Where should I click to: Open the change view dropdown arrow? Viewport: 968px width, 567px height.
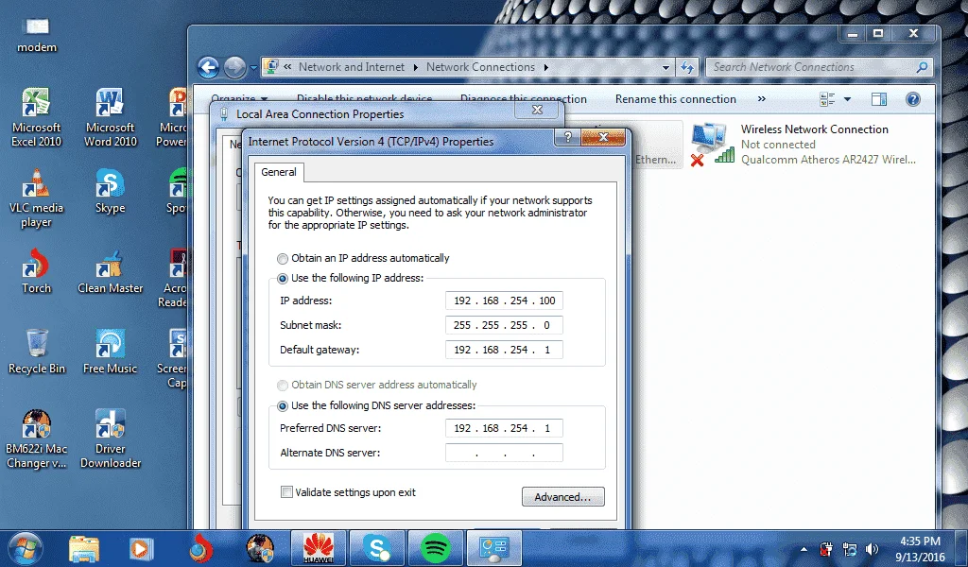(847, 99)
